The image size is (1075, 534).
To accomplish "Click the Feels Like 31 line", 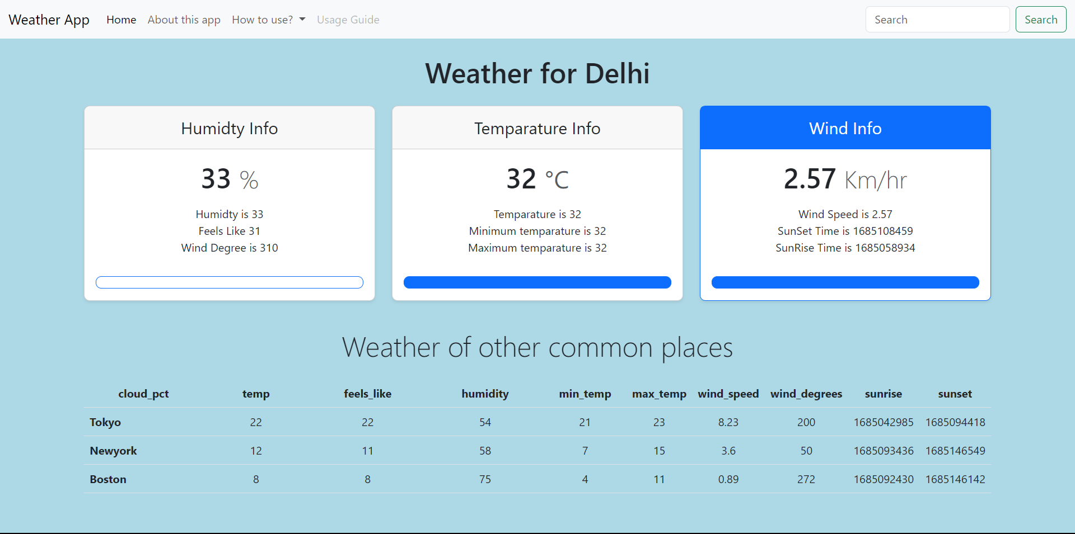I will click(x=230, y=231).
